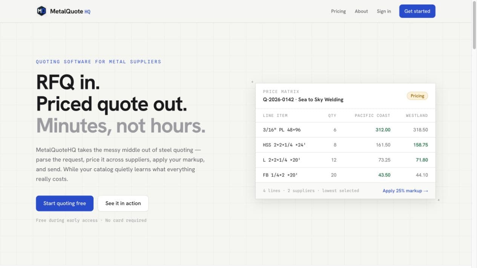
Task: Click the Get started button
Action: 417,11
